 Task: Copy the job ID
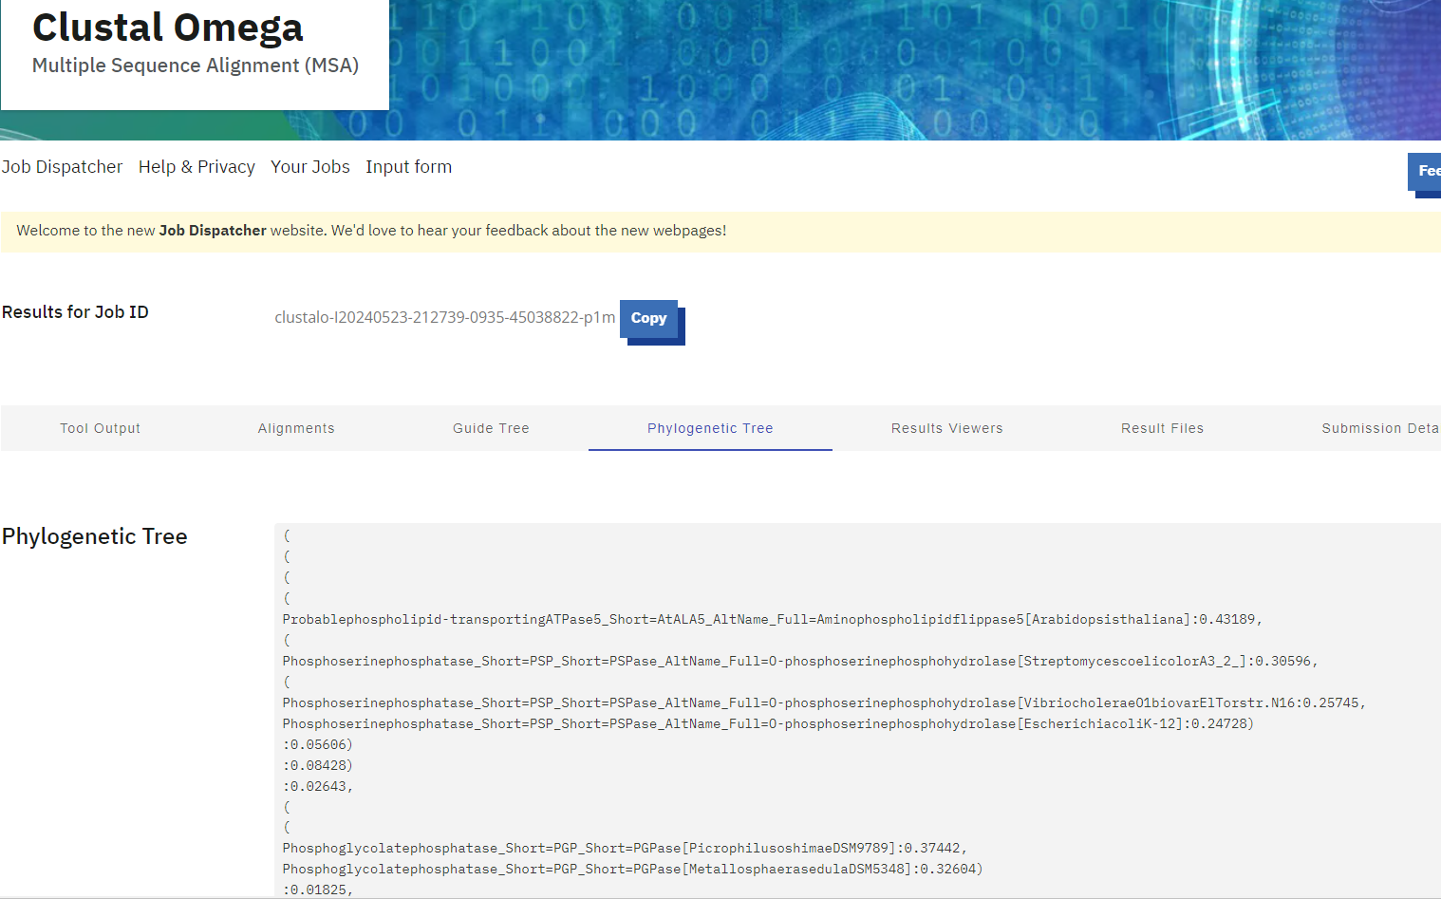click(x=649, y=319)
